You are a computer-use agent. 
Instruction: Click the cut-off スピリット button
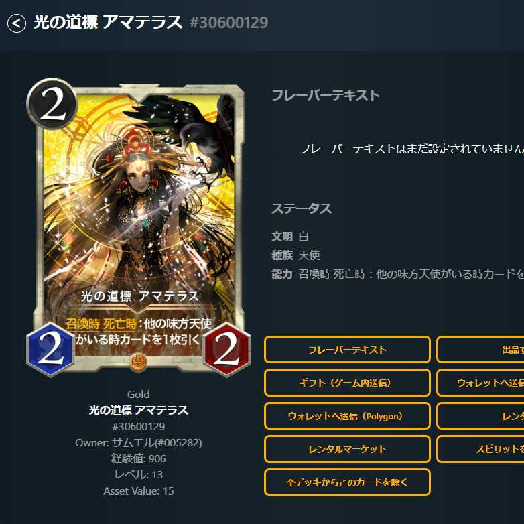(x=480, y=449)
